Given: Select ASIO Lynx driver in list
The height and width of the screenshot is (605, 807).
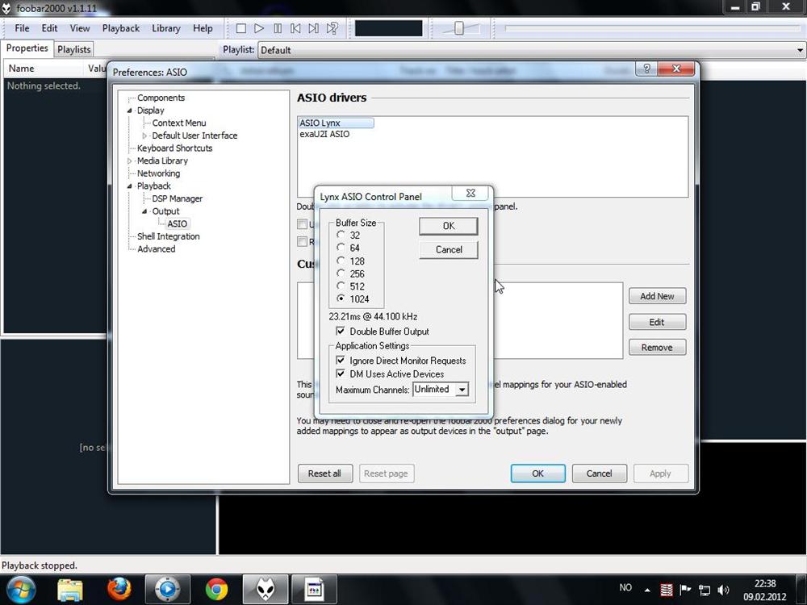Looking at the screenshot, I should tap(336, 123).
